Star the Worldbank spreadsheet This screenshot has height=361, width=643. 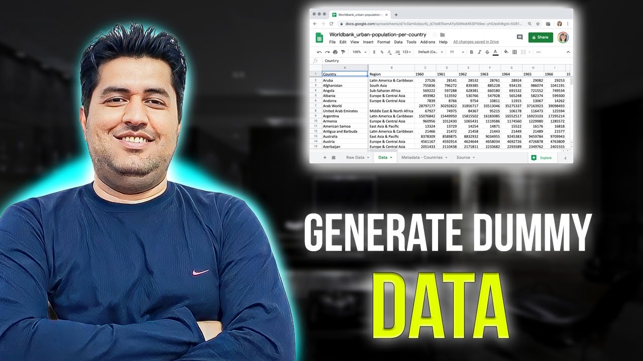[x=435, y=35]
